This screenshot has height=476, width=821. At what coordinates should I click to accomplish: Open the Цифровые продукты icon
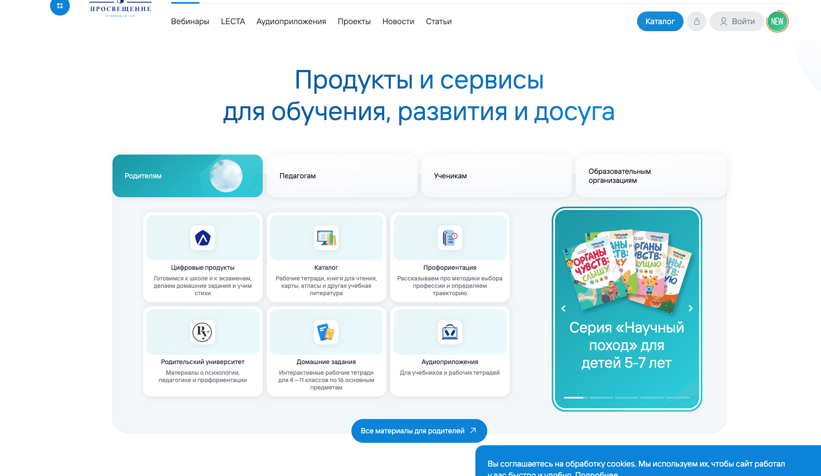point(203,238)
